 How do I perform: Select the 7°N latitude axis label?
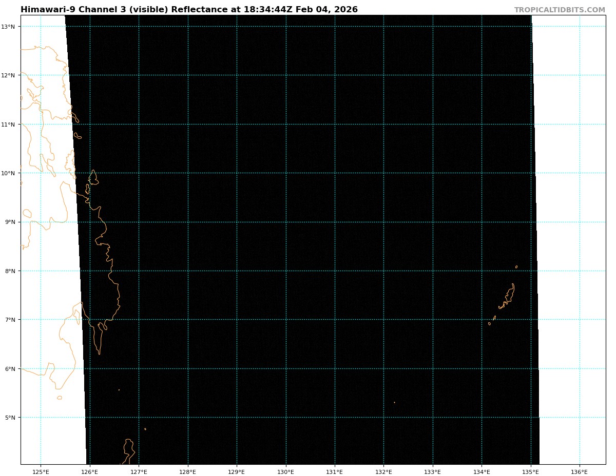coord(11,320)
